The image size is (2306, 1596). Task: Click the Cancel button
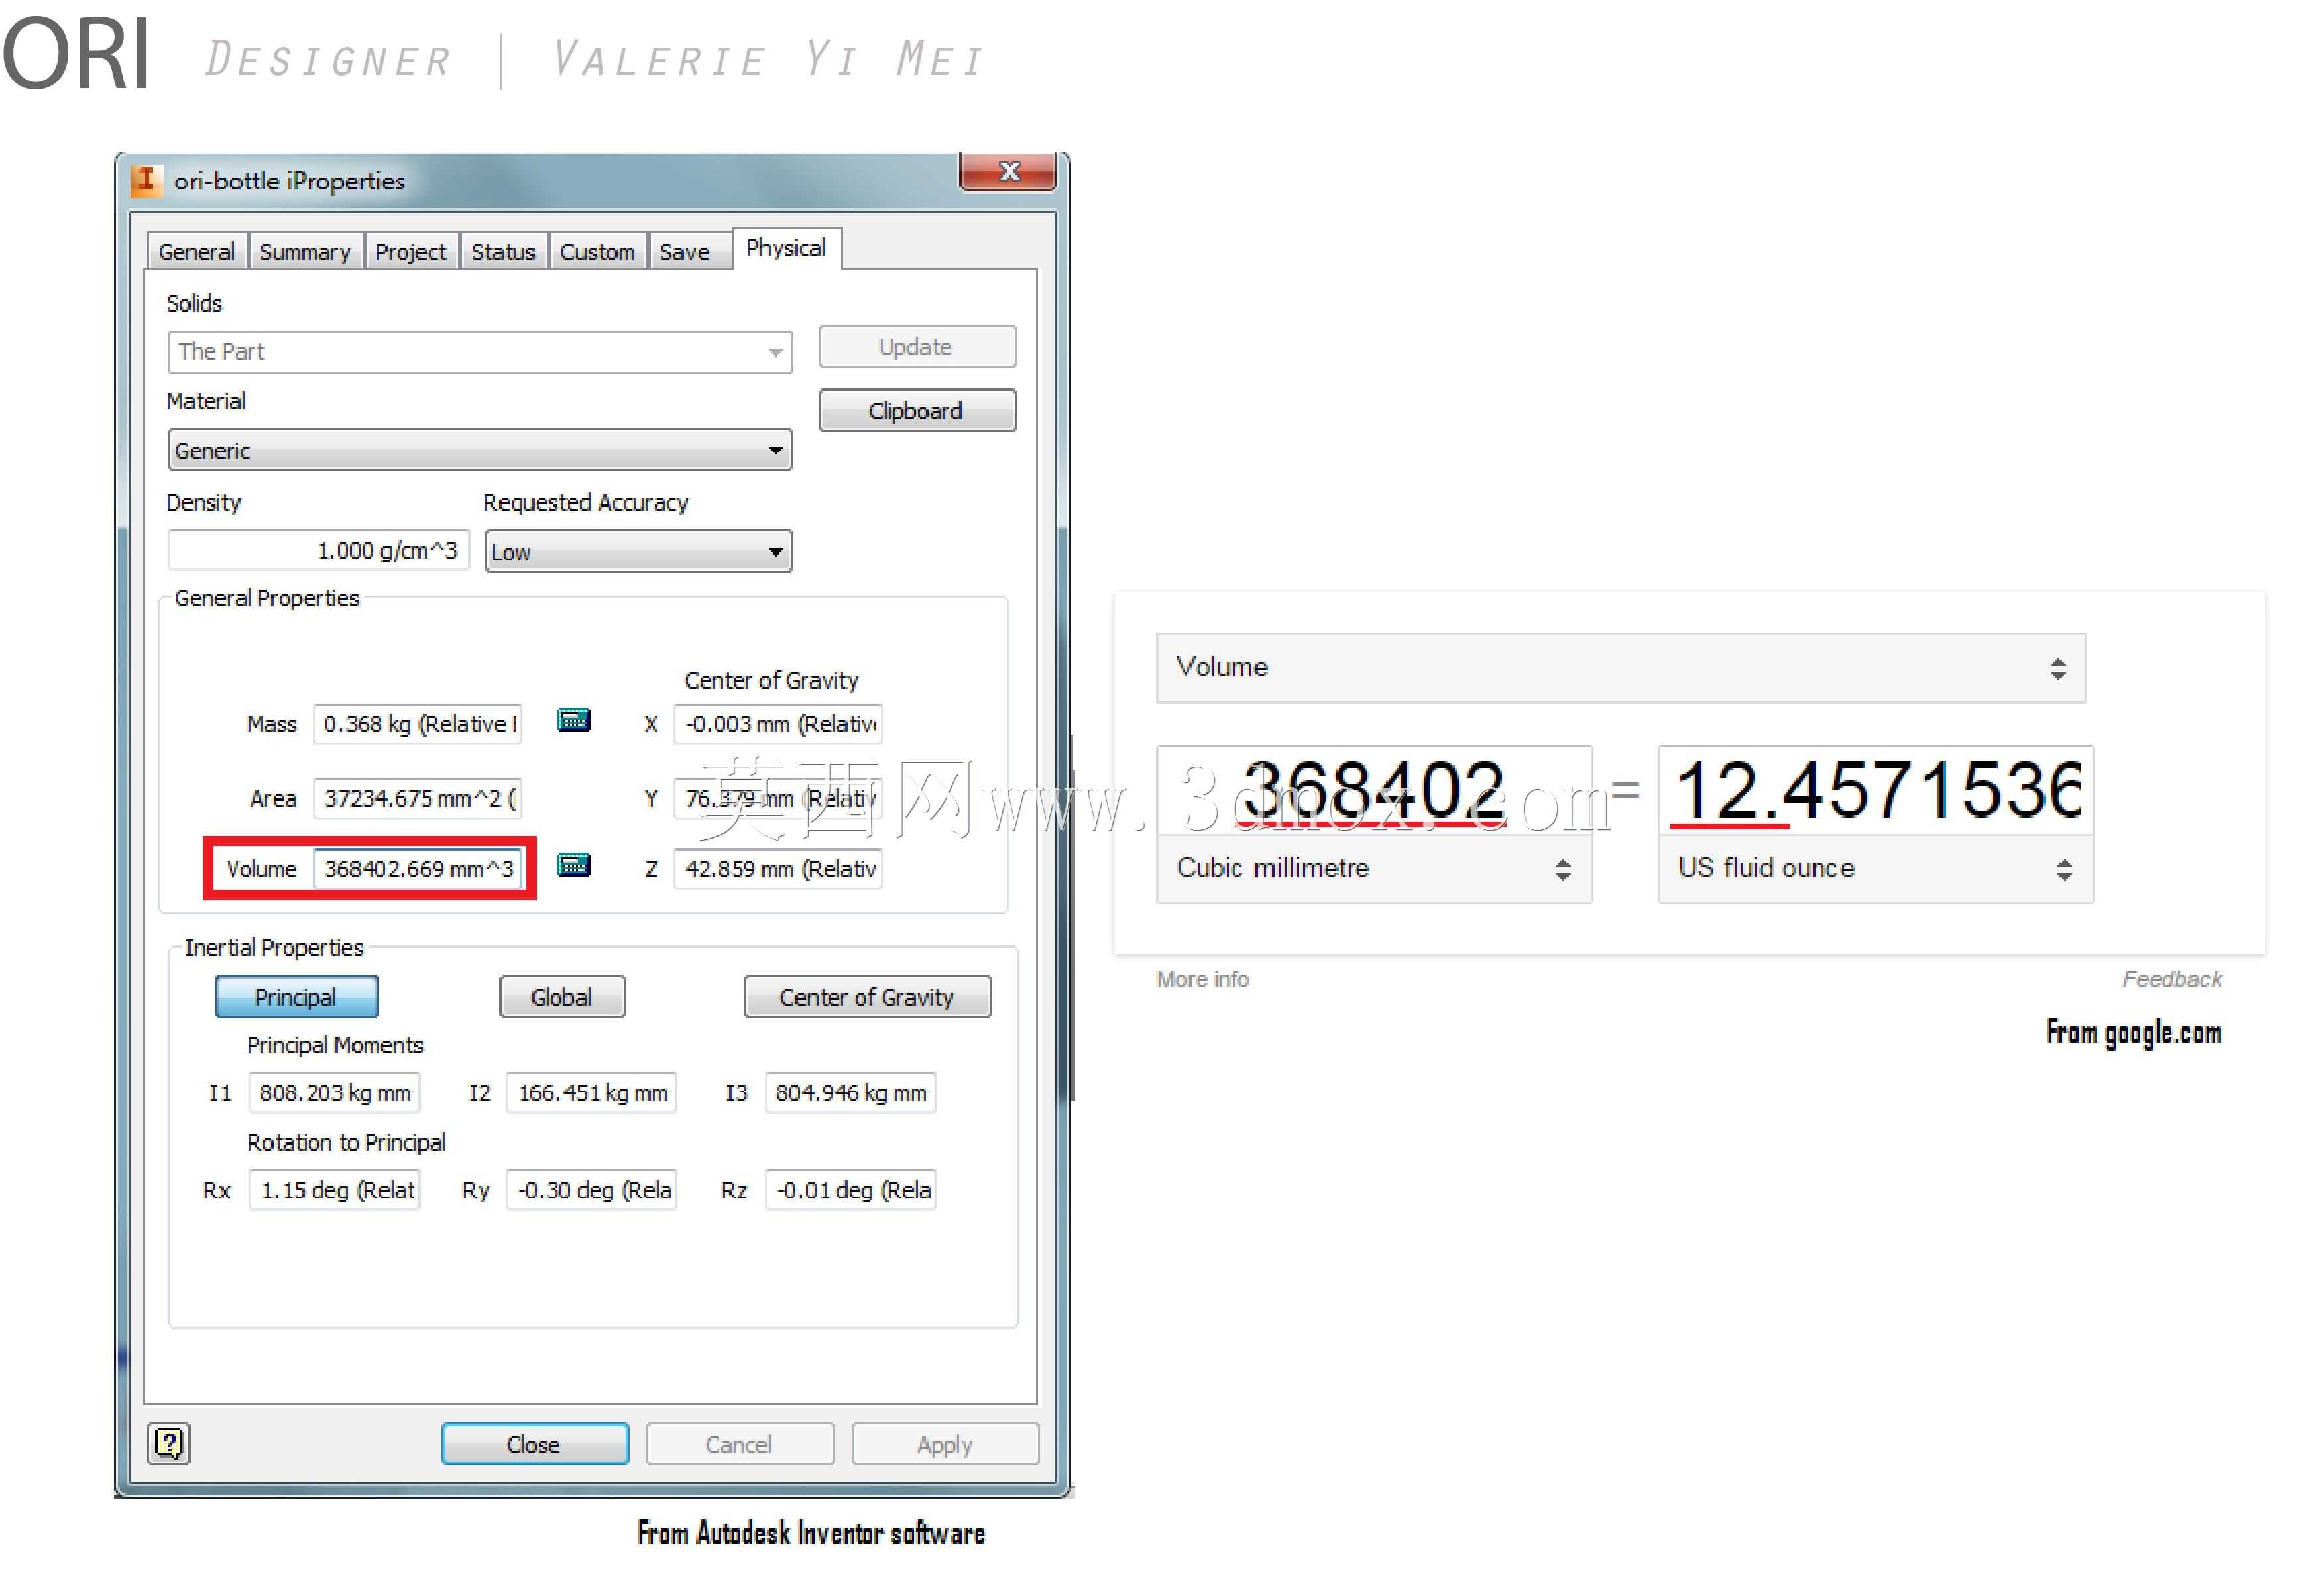[740, 1444]
